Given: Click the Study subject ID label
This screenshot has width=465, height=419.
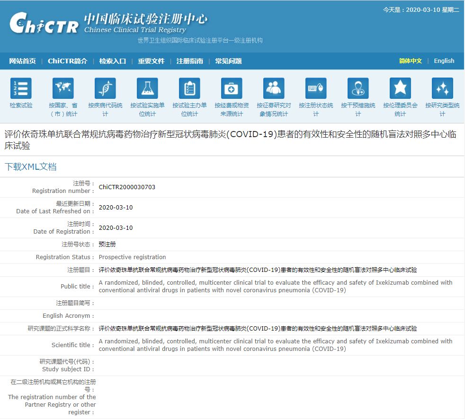Looking at the screenshot, I should coord(68,369).
